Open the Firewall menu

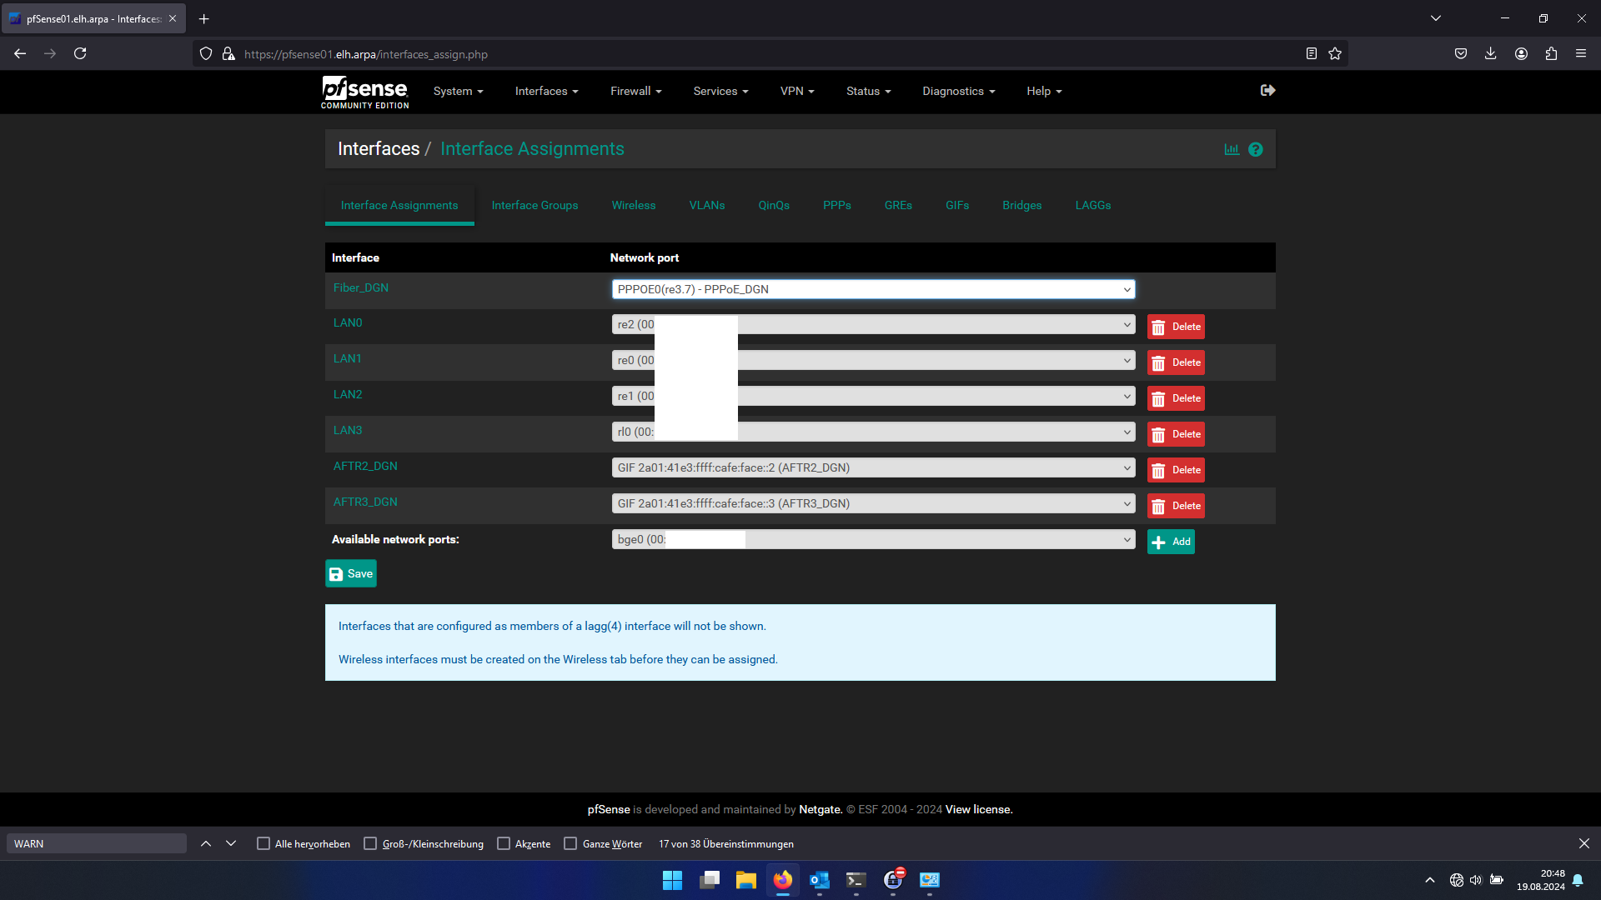[x=635, y=91]
